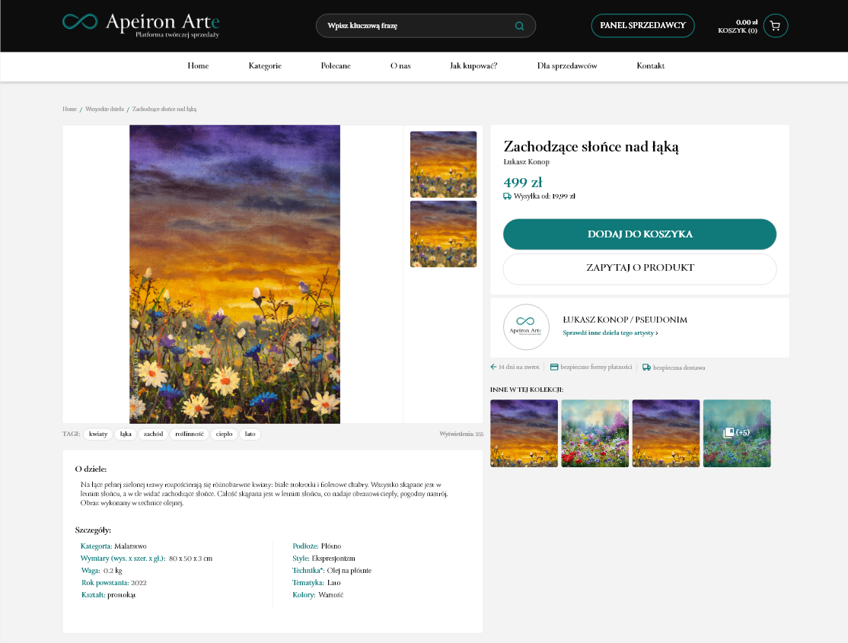Open second collection thumbnail pastel flowers

[x=595, y=433]
